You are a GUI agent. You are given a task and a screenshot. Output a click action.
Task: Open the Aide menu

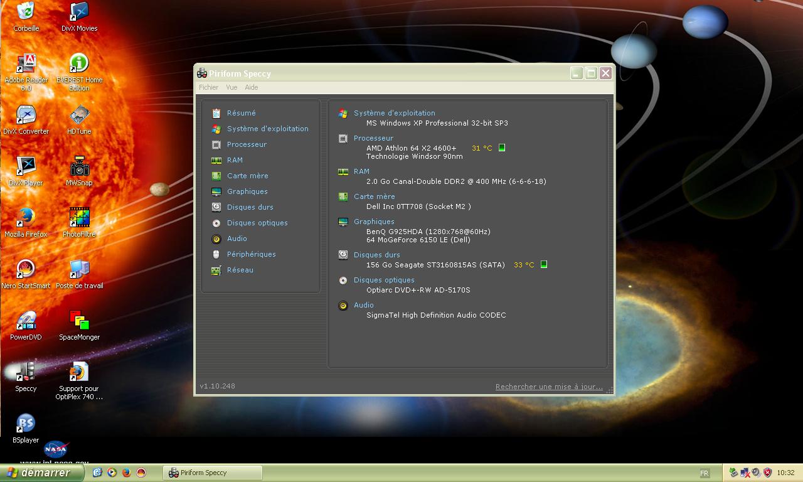tap(251, 88)
